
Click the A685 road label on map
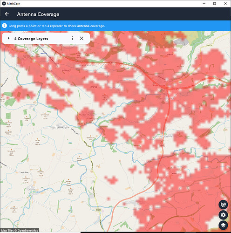[162, 145]
